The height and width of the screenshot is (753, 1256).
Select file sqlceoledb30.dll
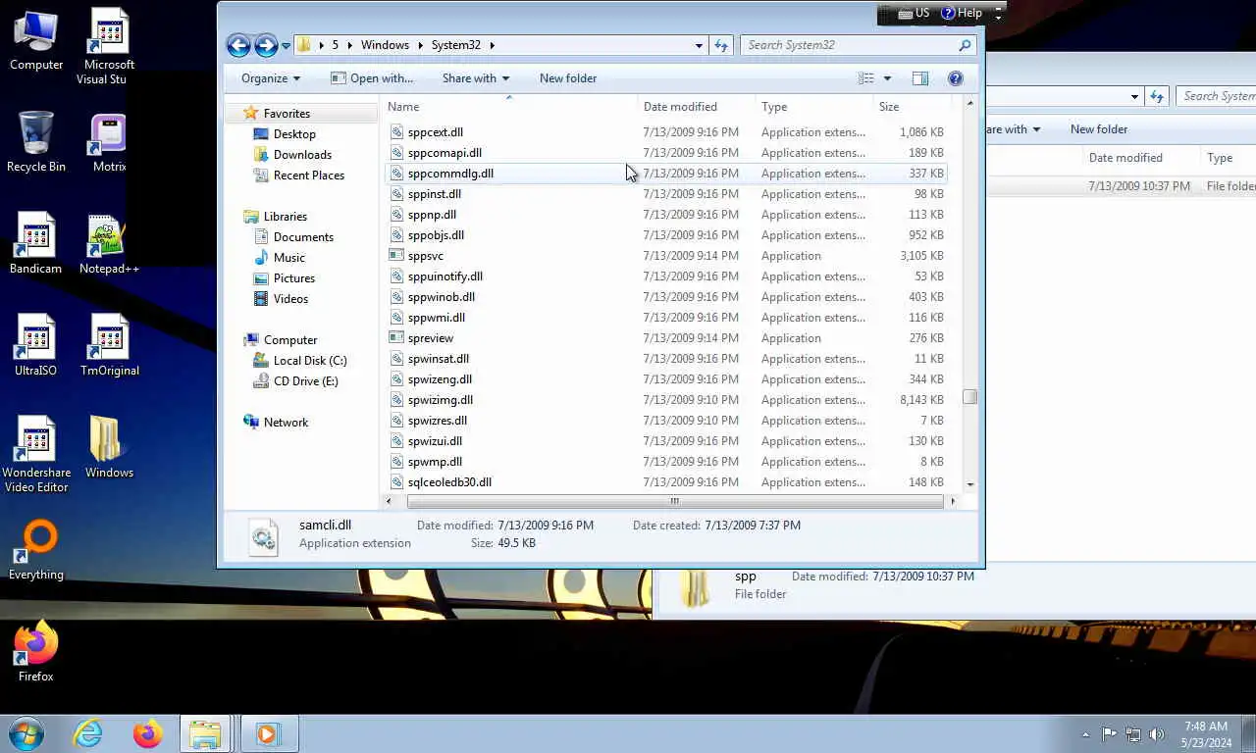[449, 482]
